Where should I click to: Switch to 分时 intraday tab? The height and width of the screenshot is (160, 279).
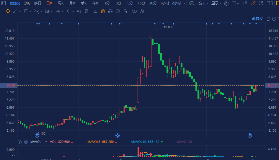pyautogui.click(x=27, y=3)
